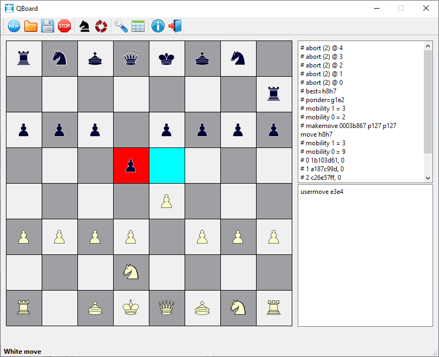The height and width of the screenshot is (357, 439).
Task: Click the '# best=h8h7' log line
Action: pyautogui.click(x=318, y=91)
